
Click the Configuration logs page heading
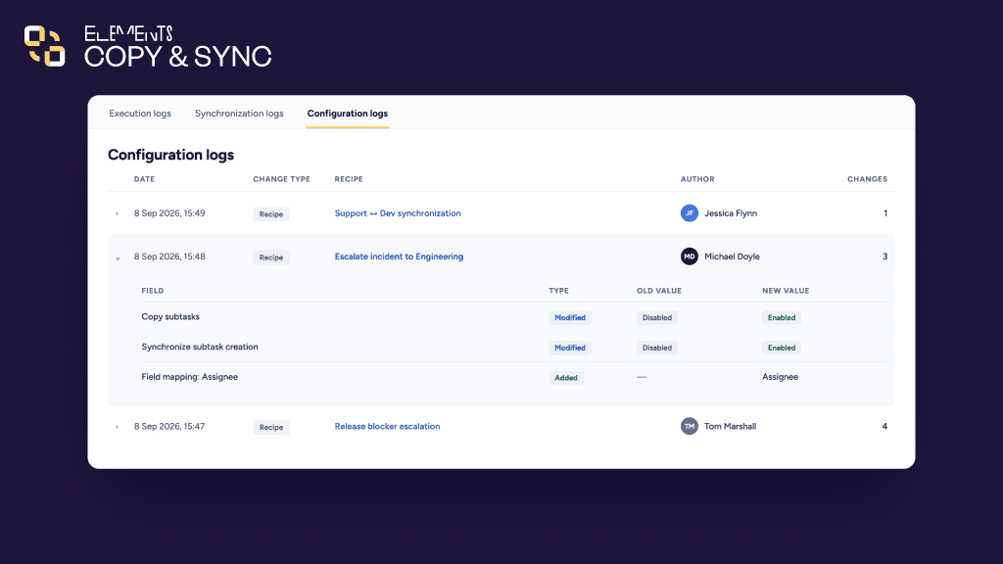tap(170, 155)
